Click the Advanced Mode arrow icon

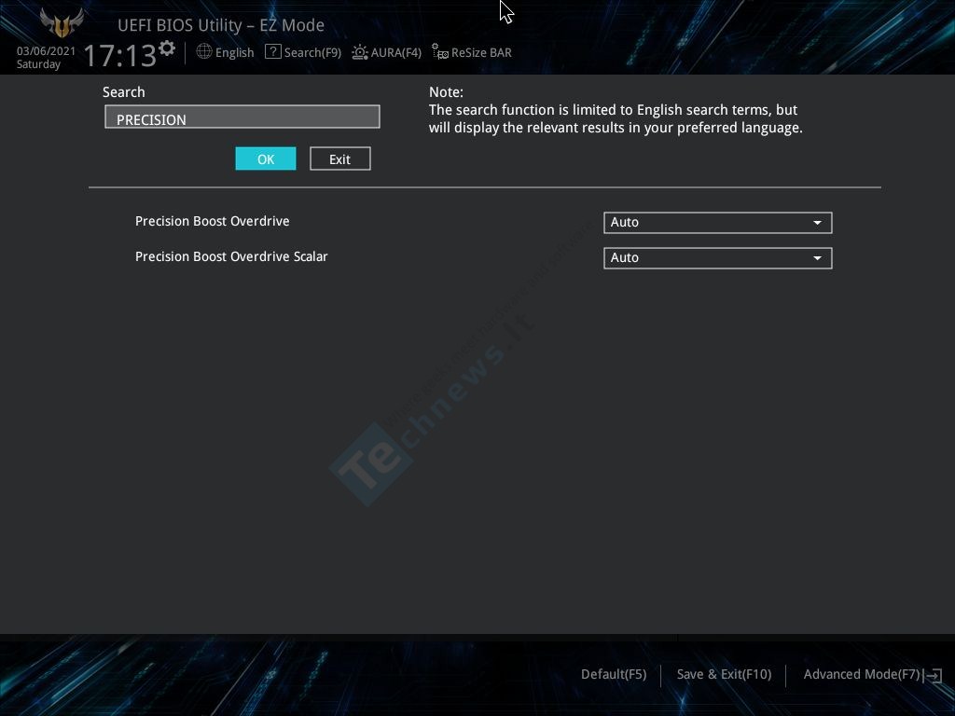pyautogui.click(x=933, y=675)
